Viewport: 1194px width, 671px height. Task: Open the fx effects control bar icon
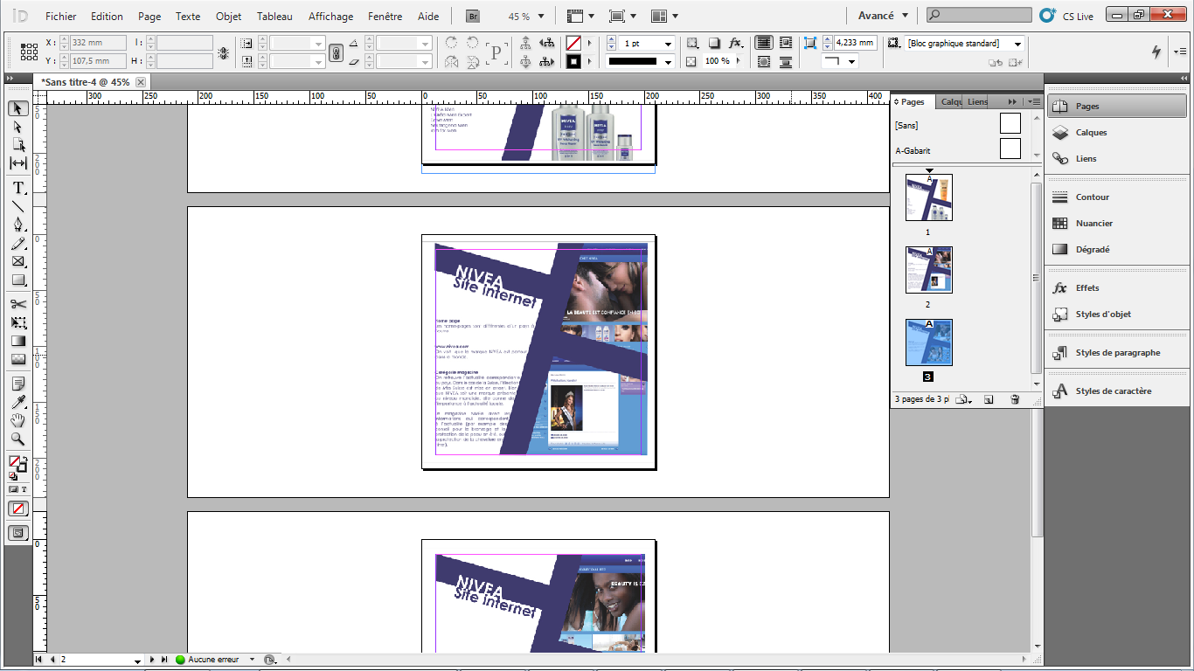[x=736, y=43]
